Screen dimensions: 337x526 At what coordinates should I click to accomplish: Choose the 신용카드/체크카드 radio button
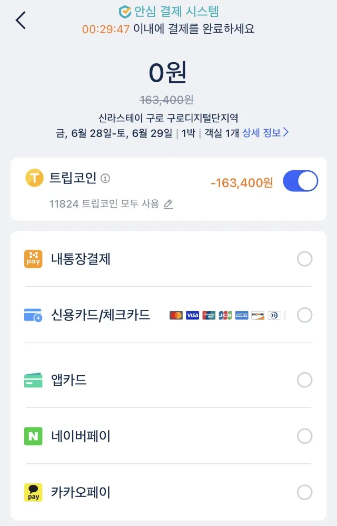(304, 315)
